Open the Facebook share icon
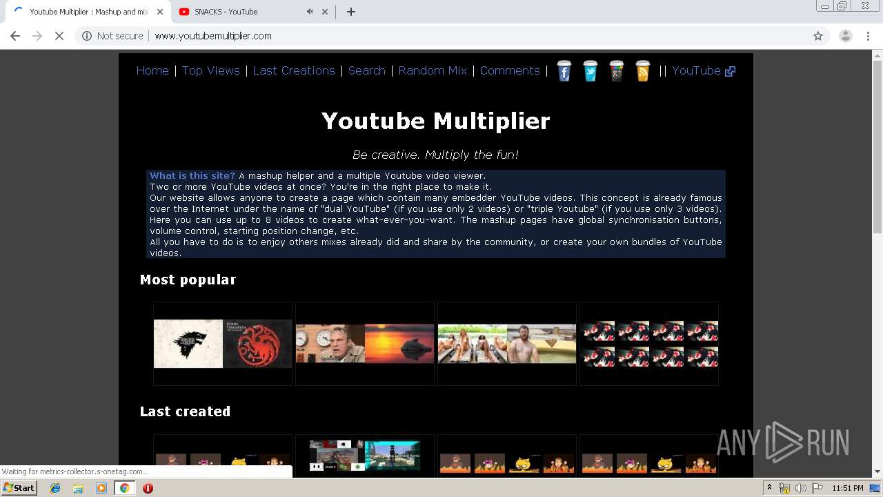 click(x=564, y=71)
